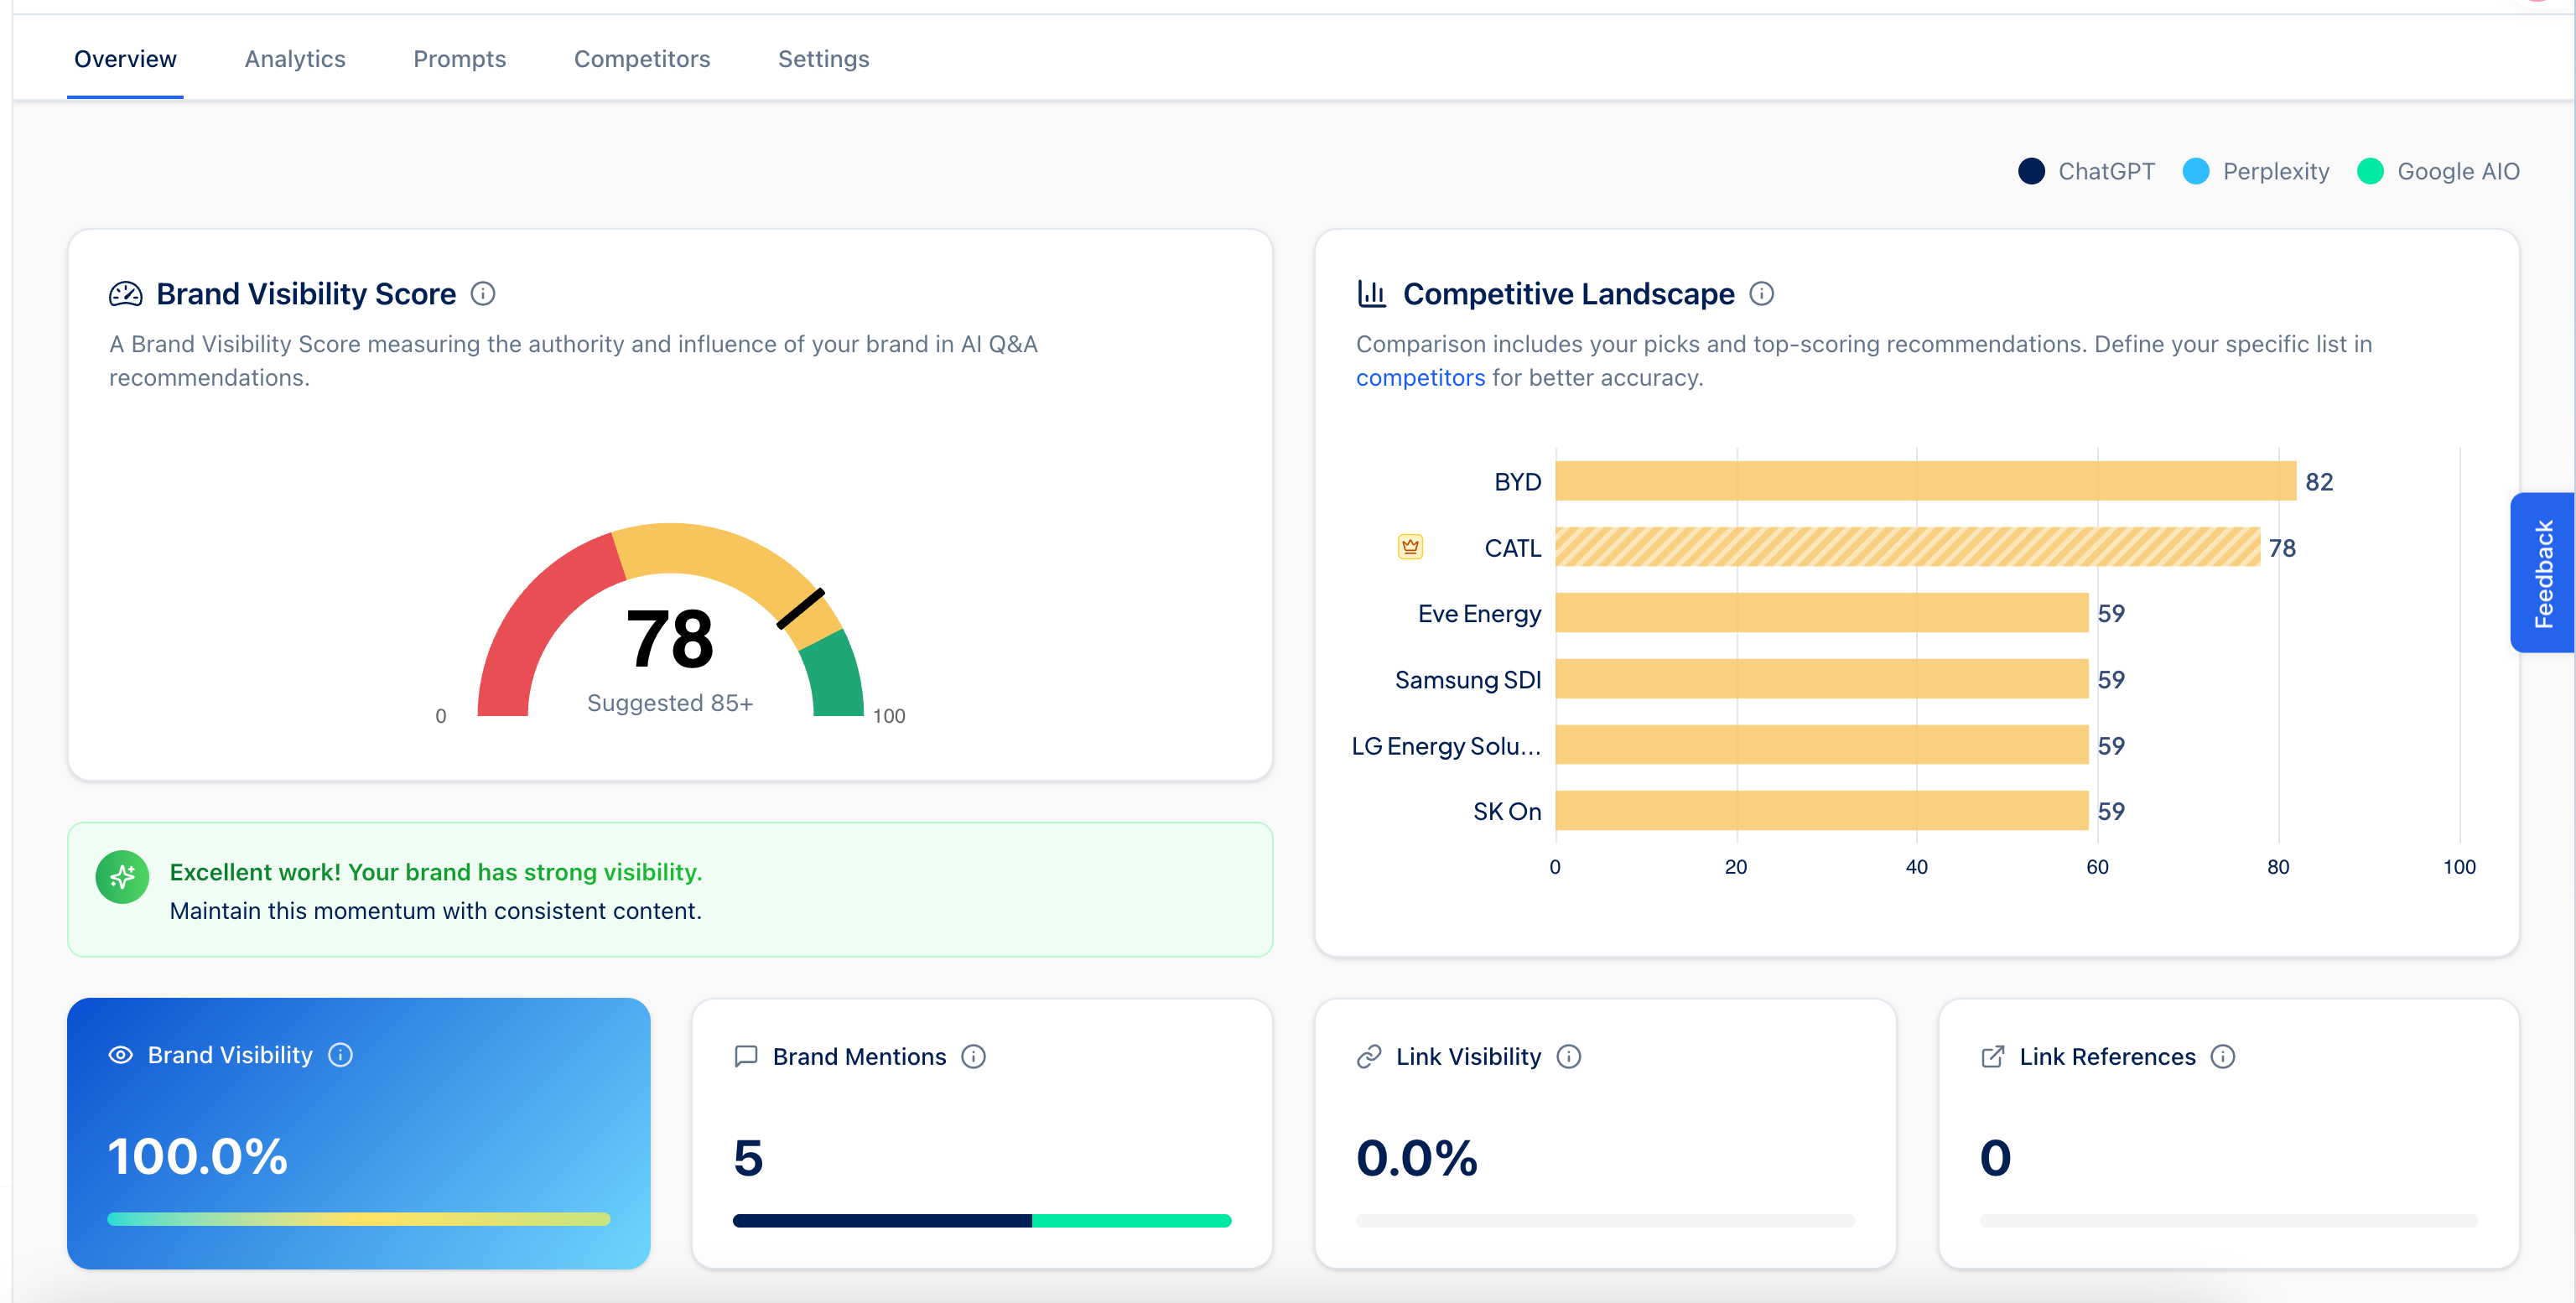2576x1303 pixels.
Task: Click the bar chart icon beside Competitive Landscape
Action: pos(1372,294)
